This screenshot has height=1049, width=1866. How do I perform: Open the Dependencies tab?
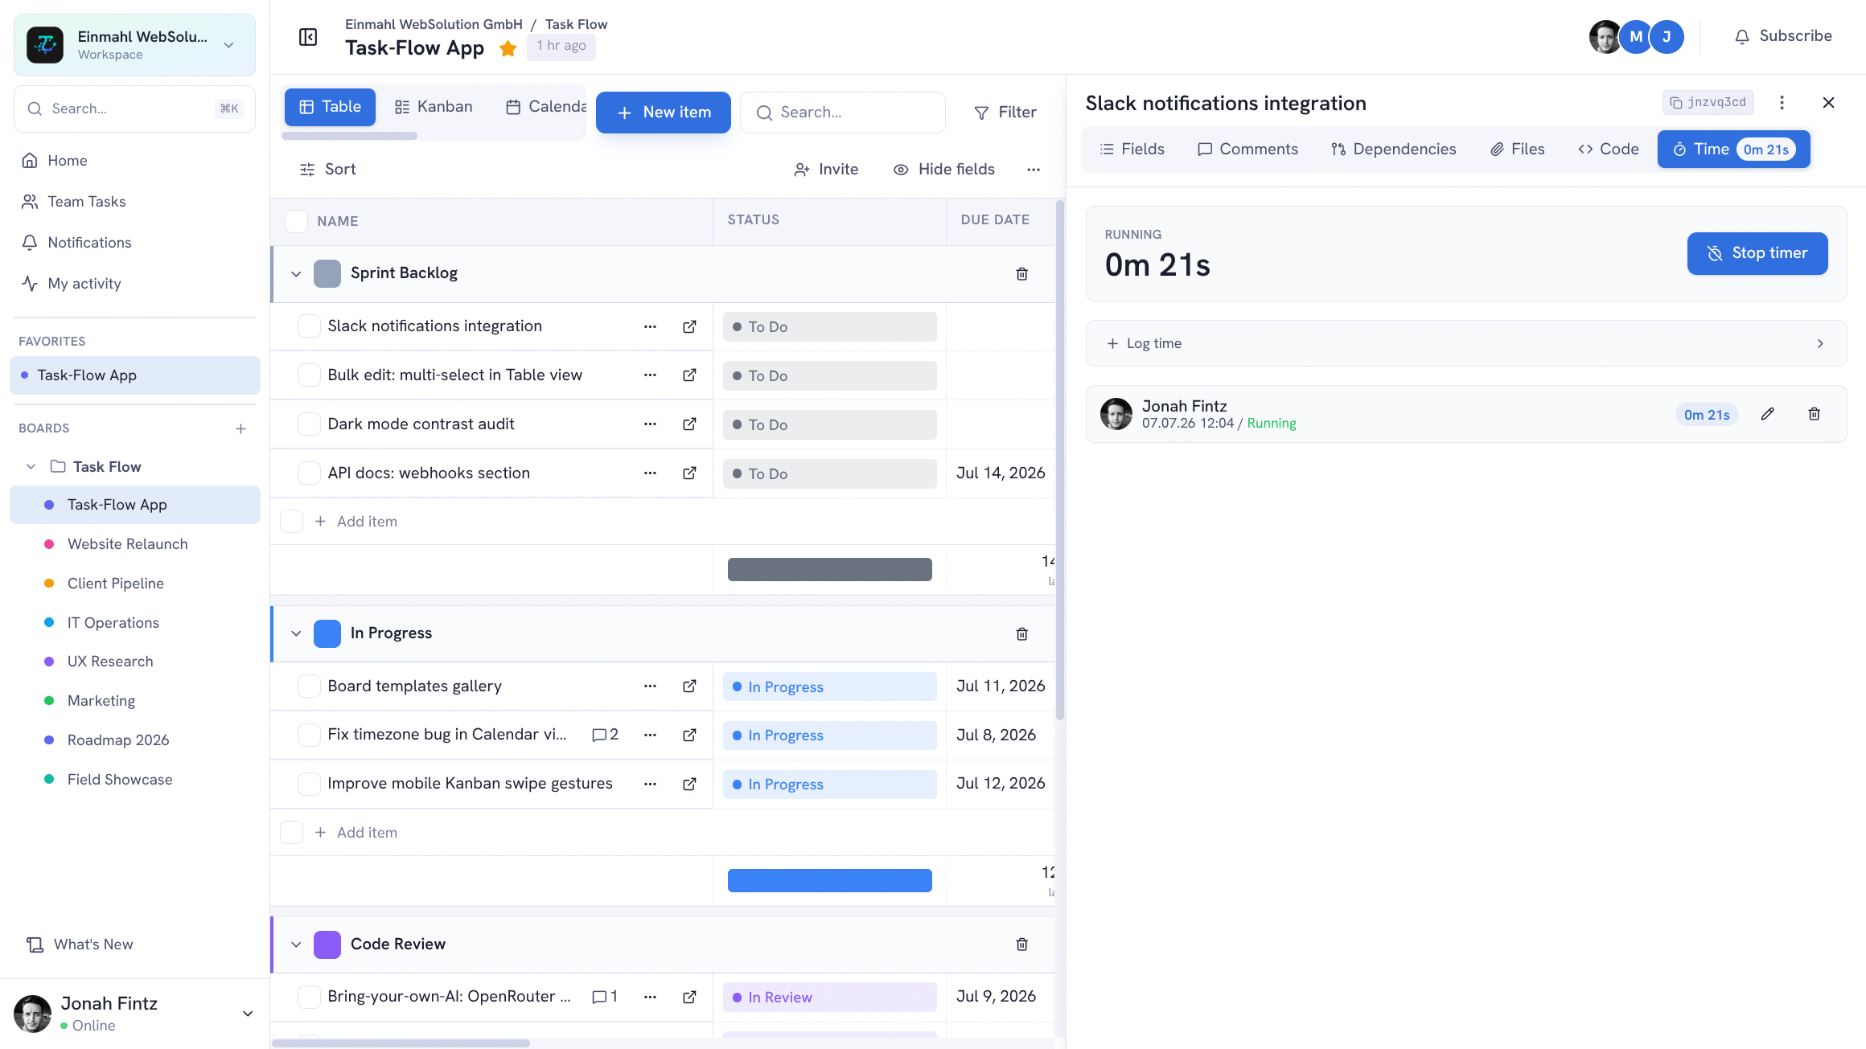tap(1393, 150)
